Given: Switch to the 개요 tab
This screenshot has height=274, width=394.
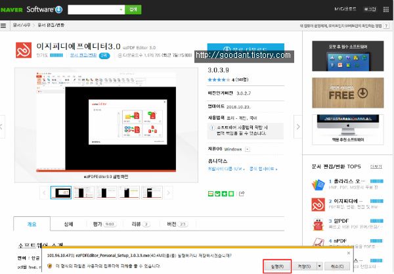Looking at the screenshot, I should (32, 224).
